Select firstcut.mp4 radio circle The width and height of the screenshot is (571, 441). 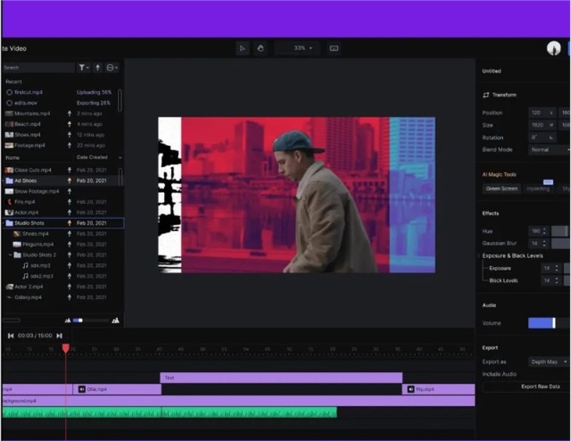pos(10,92)
